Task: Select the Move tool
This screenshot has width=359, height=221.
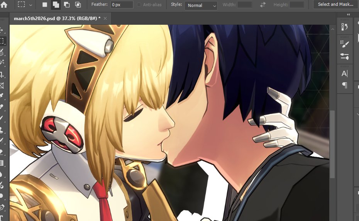Action: (2, 30)
